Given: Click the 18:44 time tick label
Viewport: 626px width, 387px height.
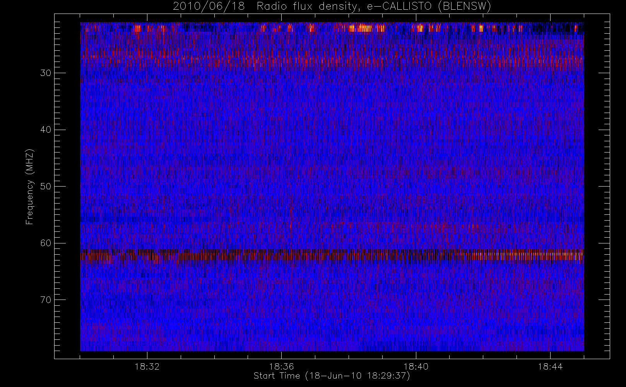Looking at the screenshot, I should (x=550, y=366).
